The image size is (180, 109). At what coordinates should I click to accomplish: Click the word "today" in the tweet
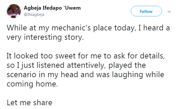[125, 28]
